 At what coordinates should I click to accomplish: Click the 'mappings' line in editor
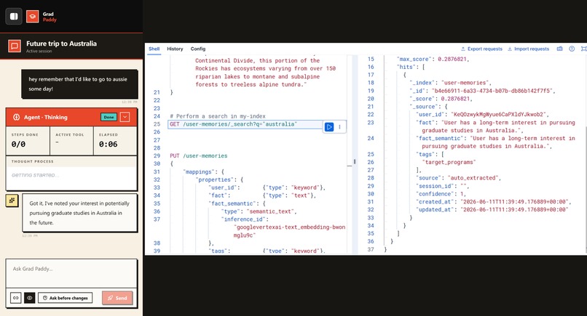[204, 172]
